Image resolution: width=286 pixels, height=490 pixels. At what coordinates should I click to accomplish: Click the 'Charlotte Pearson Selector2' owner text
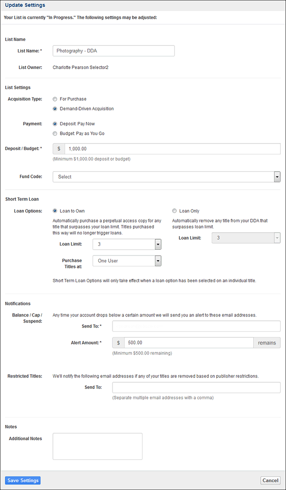point(81,67)
